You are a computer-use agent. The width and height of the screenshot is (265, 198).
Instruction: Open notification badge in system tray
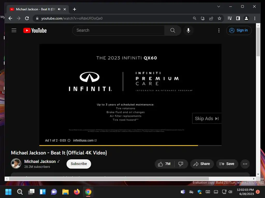point(258,192)
